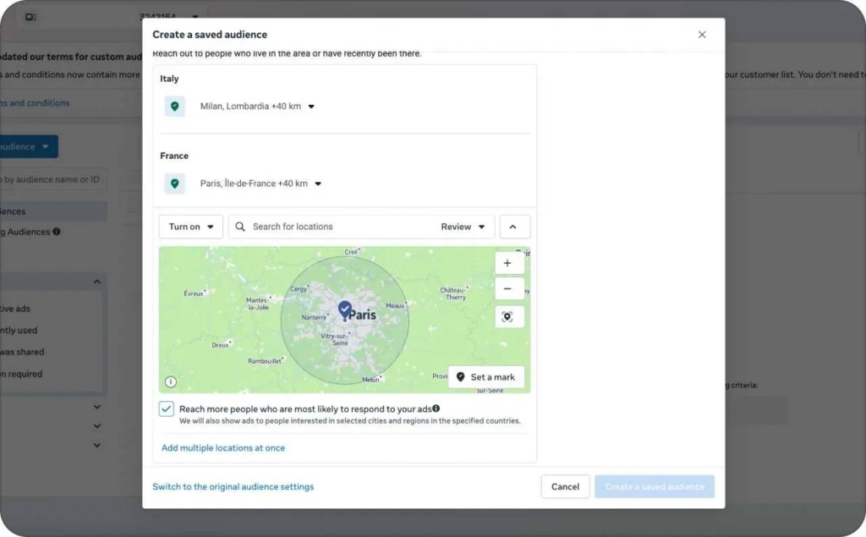Click the map target locate icon
866x537 pixels.
point(508,316)
